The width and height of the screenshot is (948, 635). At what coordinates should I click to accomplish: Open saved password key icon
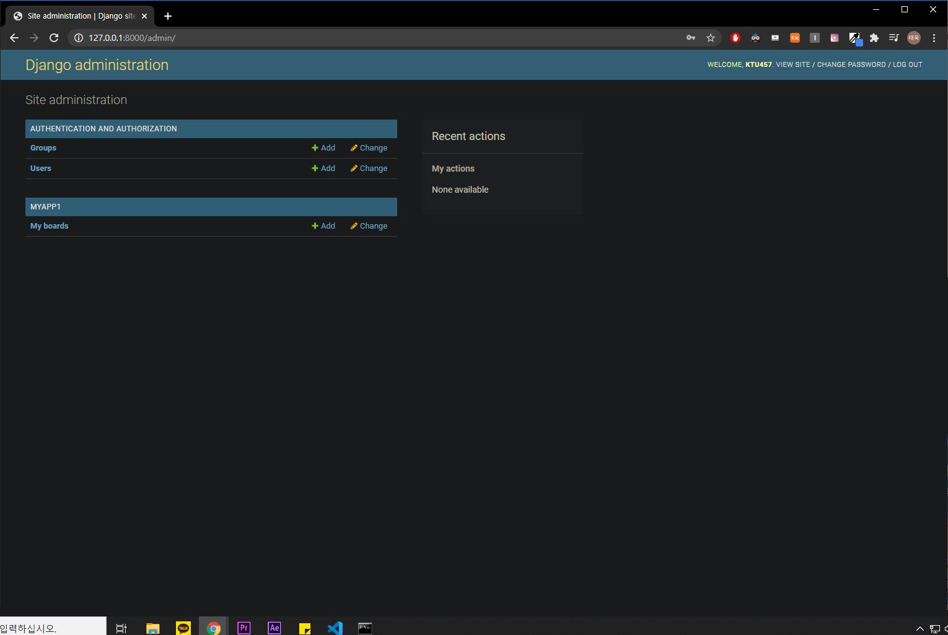tap(691, 38)
